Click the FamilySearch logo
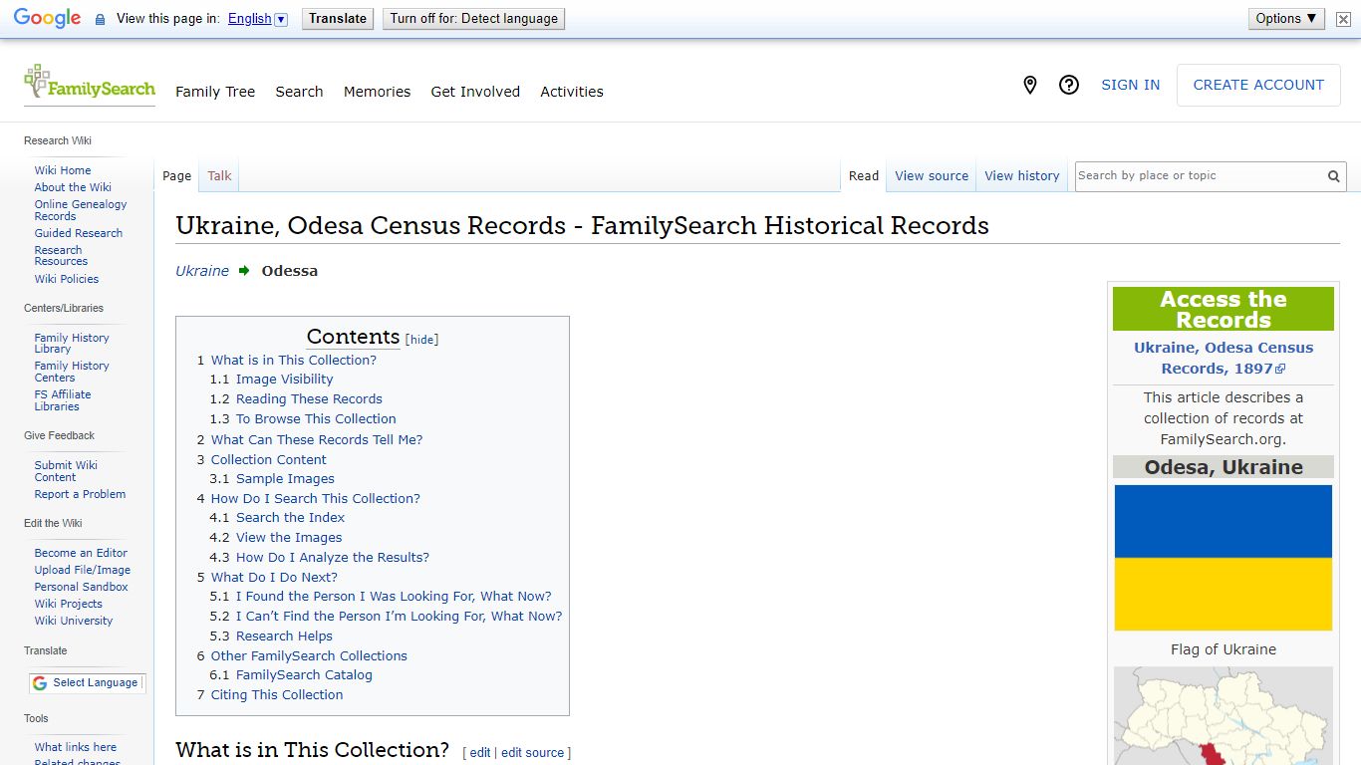The height and width of the screenshot is (765, 1361). [x=90, y=83]
